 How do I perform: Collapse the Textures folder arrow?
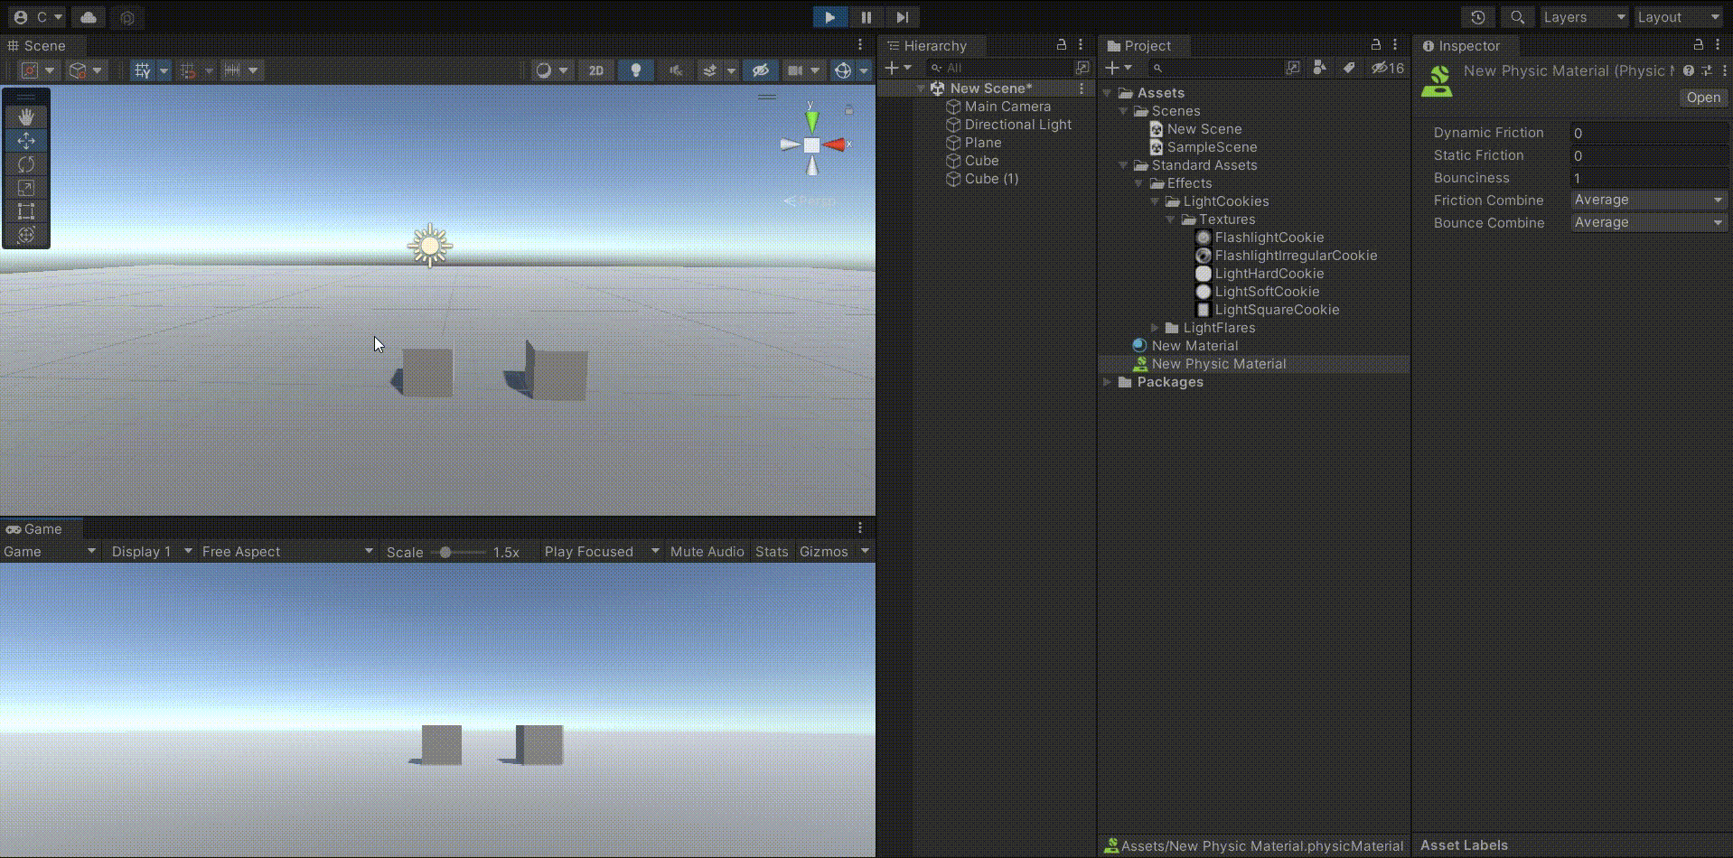1170,219
